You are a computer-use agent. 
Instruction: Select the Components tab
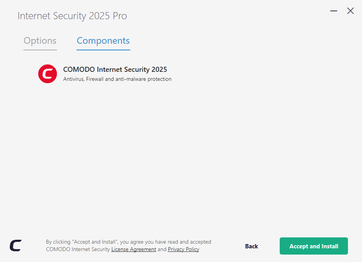pos(103,41)
